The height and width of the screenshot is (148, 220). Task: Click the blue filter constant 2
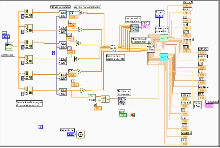[54, 53]
